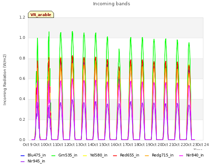This screenshot has height=168, width=224.
Task: Click the Grn535_in green legend swatch
Action: point(53,155)
